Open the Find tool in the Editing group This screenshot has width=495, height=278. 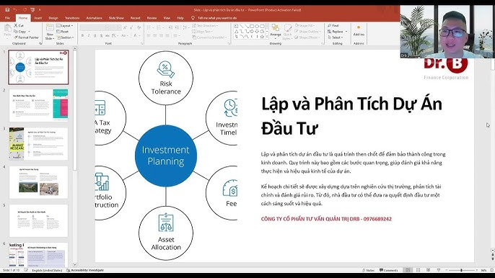333,25
